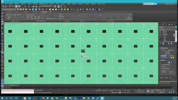Viewport: 178px width, 100px height.
Task: Open the Utilities command panel tab
Action: pos(175,24)
